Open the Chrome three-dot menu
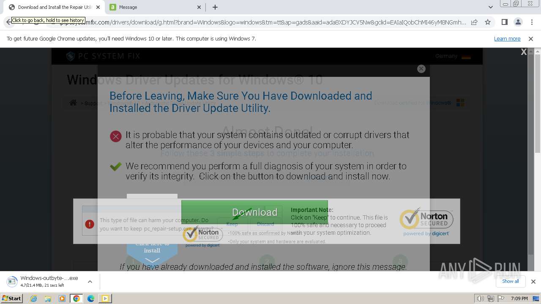Image resolution: width=541 pixels, height=304 pixels. [531, 22]
